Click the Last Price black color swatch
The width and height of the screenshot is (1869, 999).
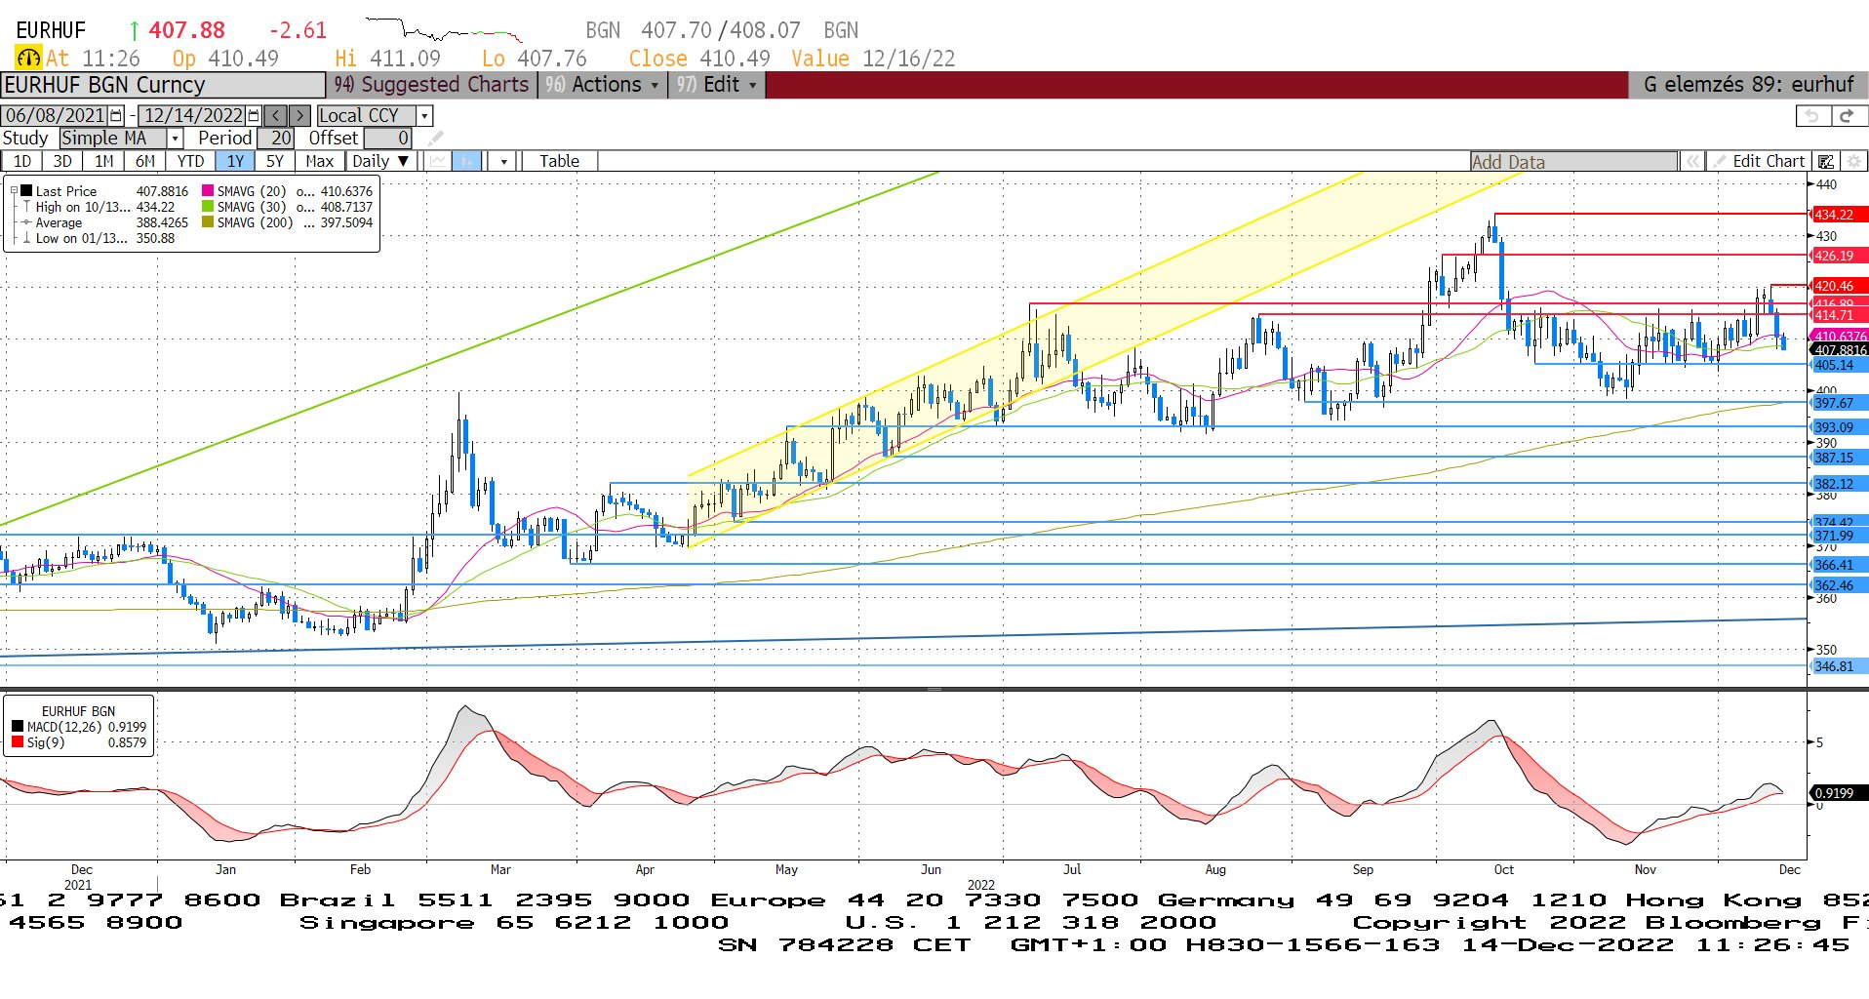26,191
